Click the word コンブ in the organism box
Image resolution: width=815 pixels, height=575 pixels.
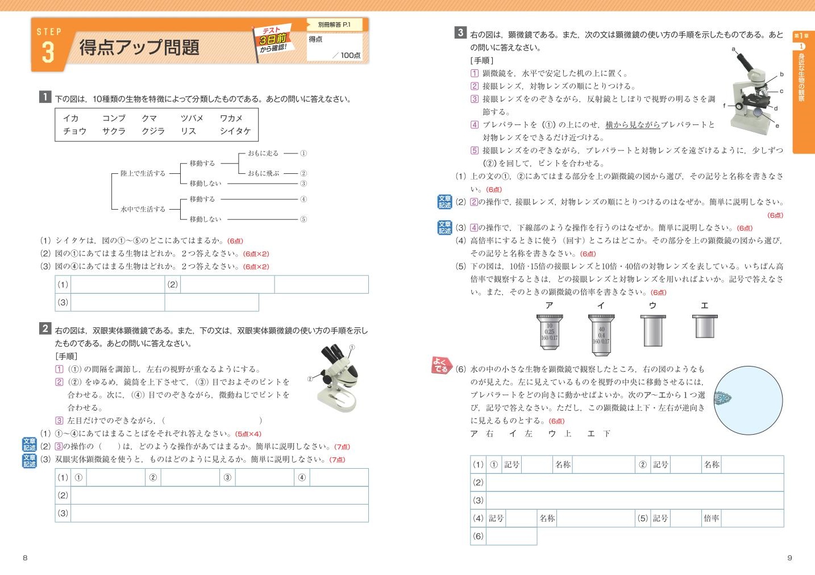[x=114, y=118]
